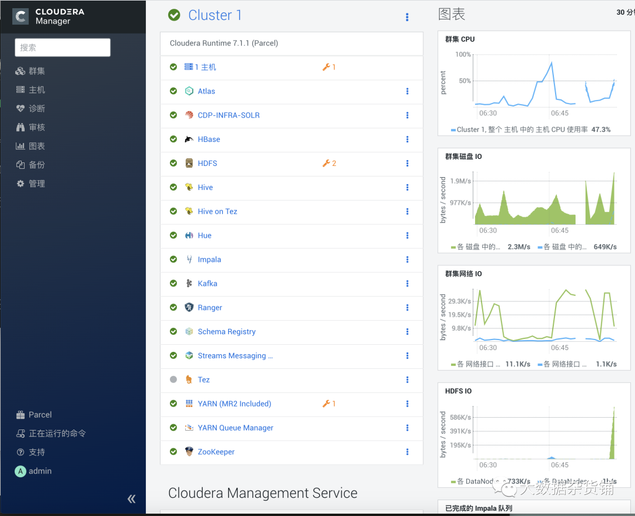This screenshot has height=516, width=635.
Task: Open the 备份 sidebar menu
Action: [31, 165]
